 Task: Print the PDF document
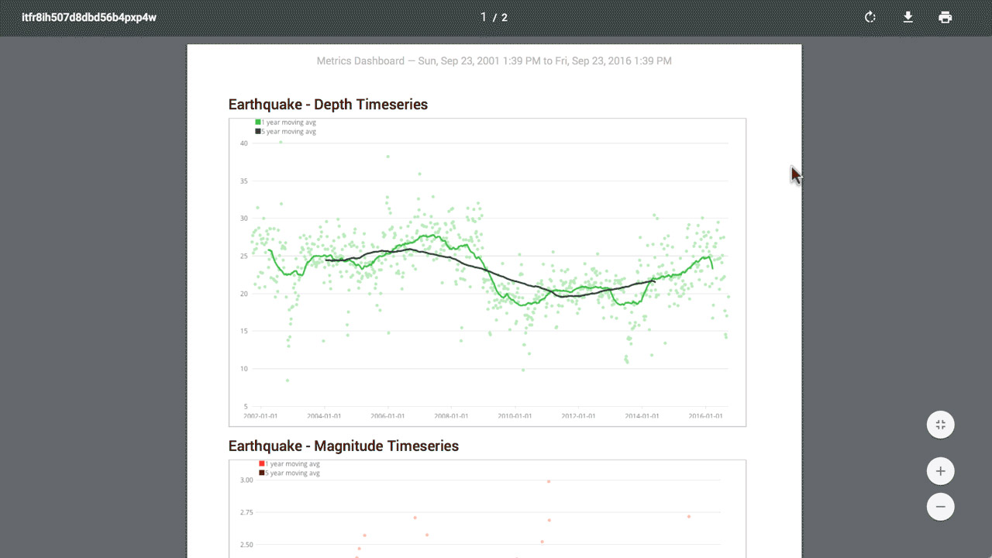[945, 17]
